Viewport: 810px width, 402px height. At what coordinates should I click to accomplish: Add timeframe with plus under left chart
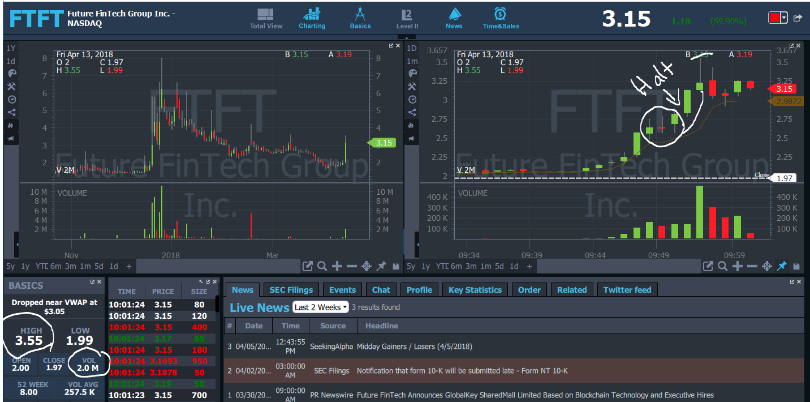[x=128, y=266]
